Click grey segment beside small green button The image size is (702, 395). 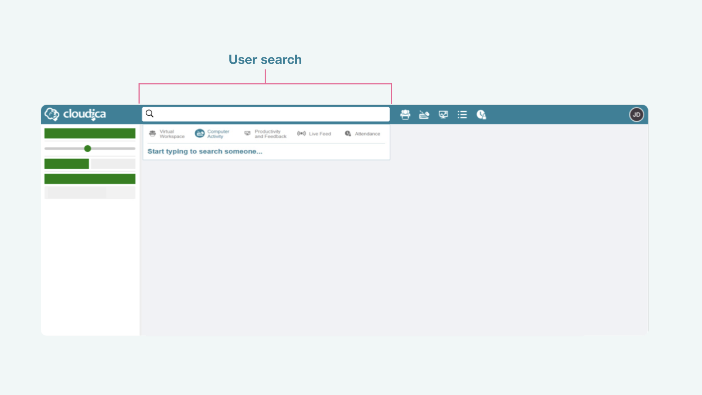[x=113, y=164]
